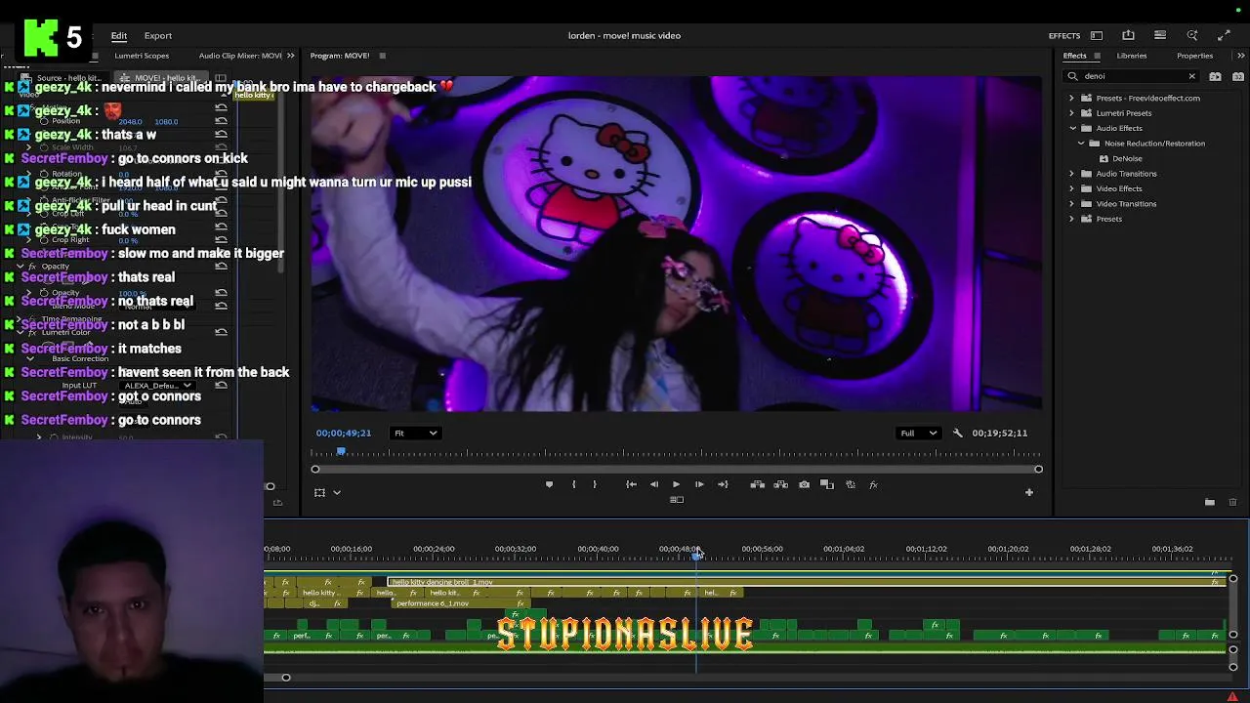Screen dimensions: 1250x703
Task: Toggle proxies icon in Program monitor
Action: click(851, 484)
